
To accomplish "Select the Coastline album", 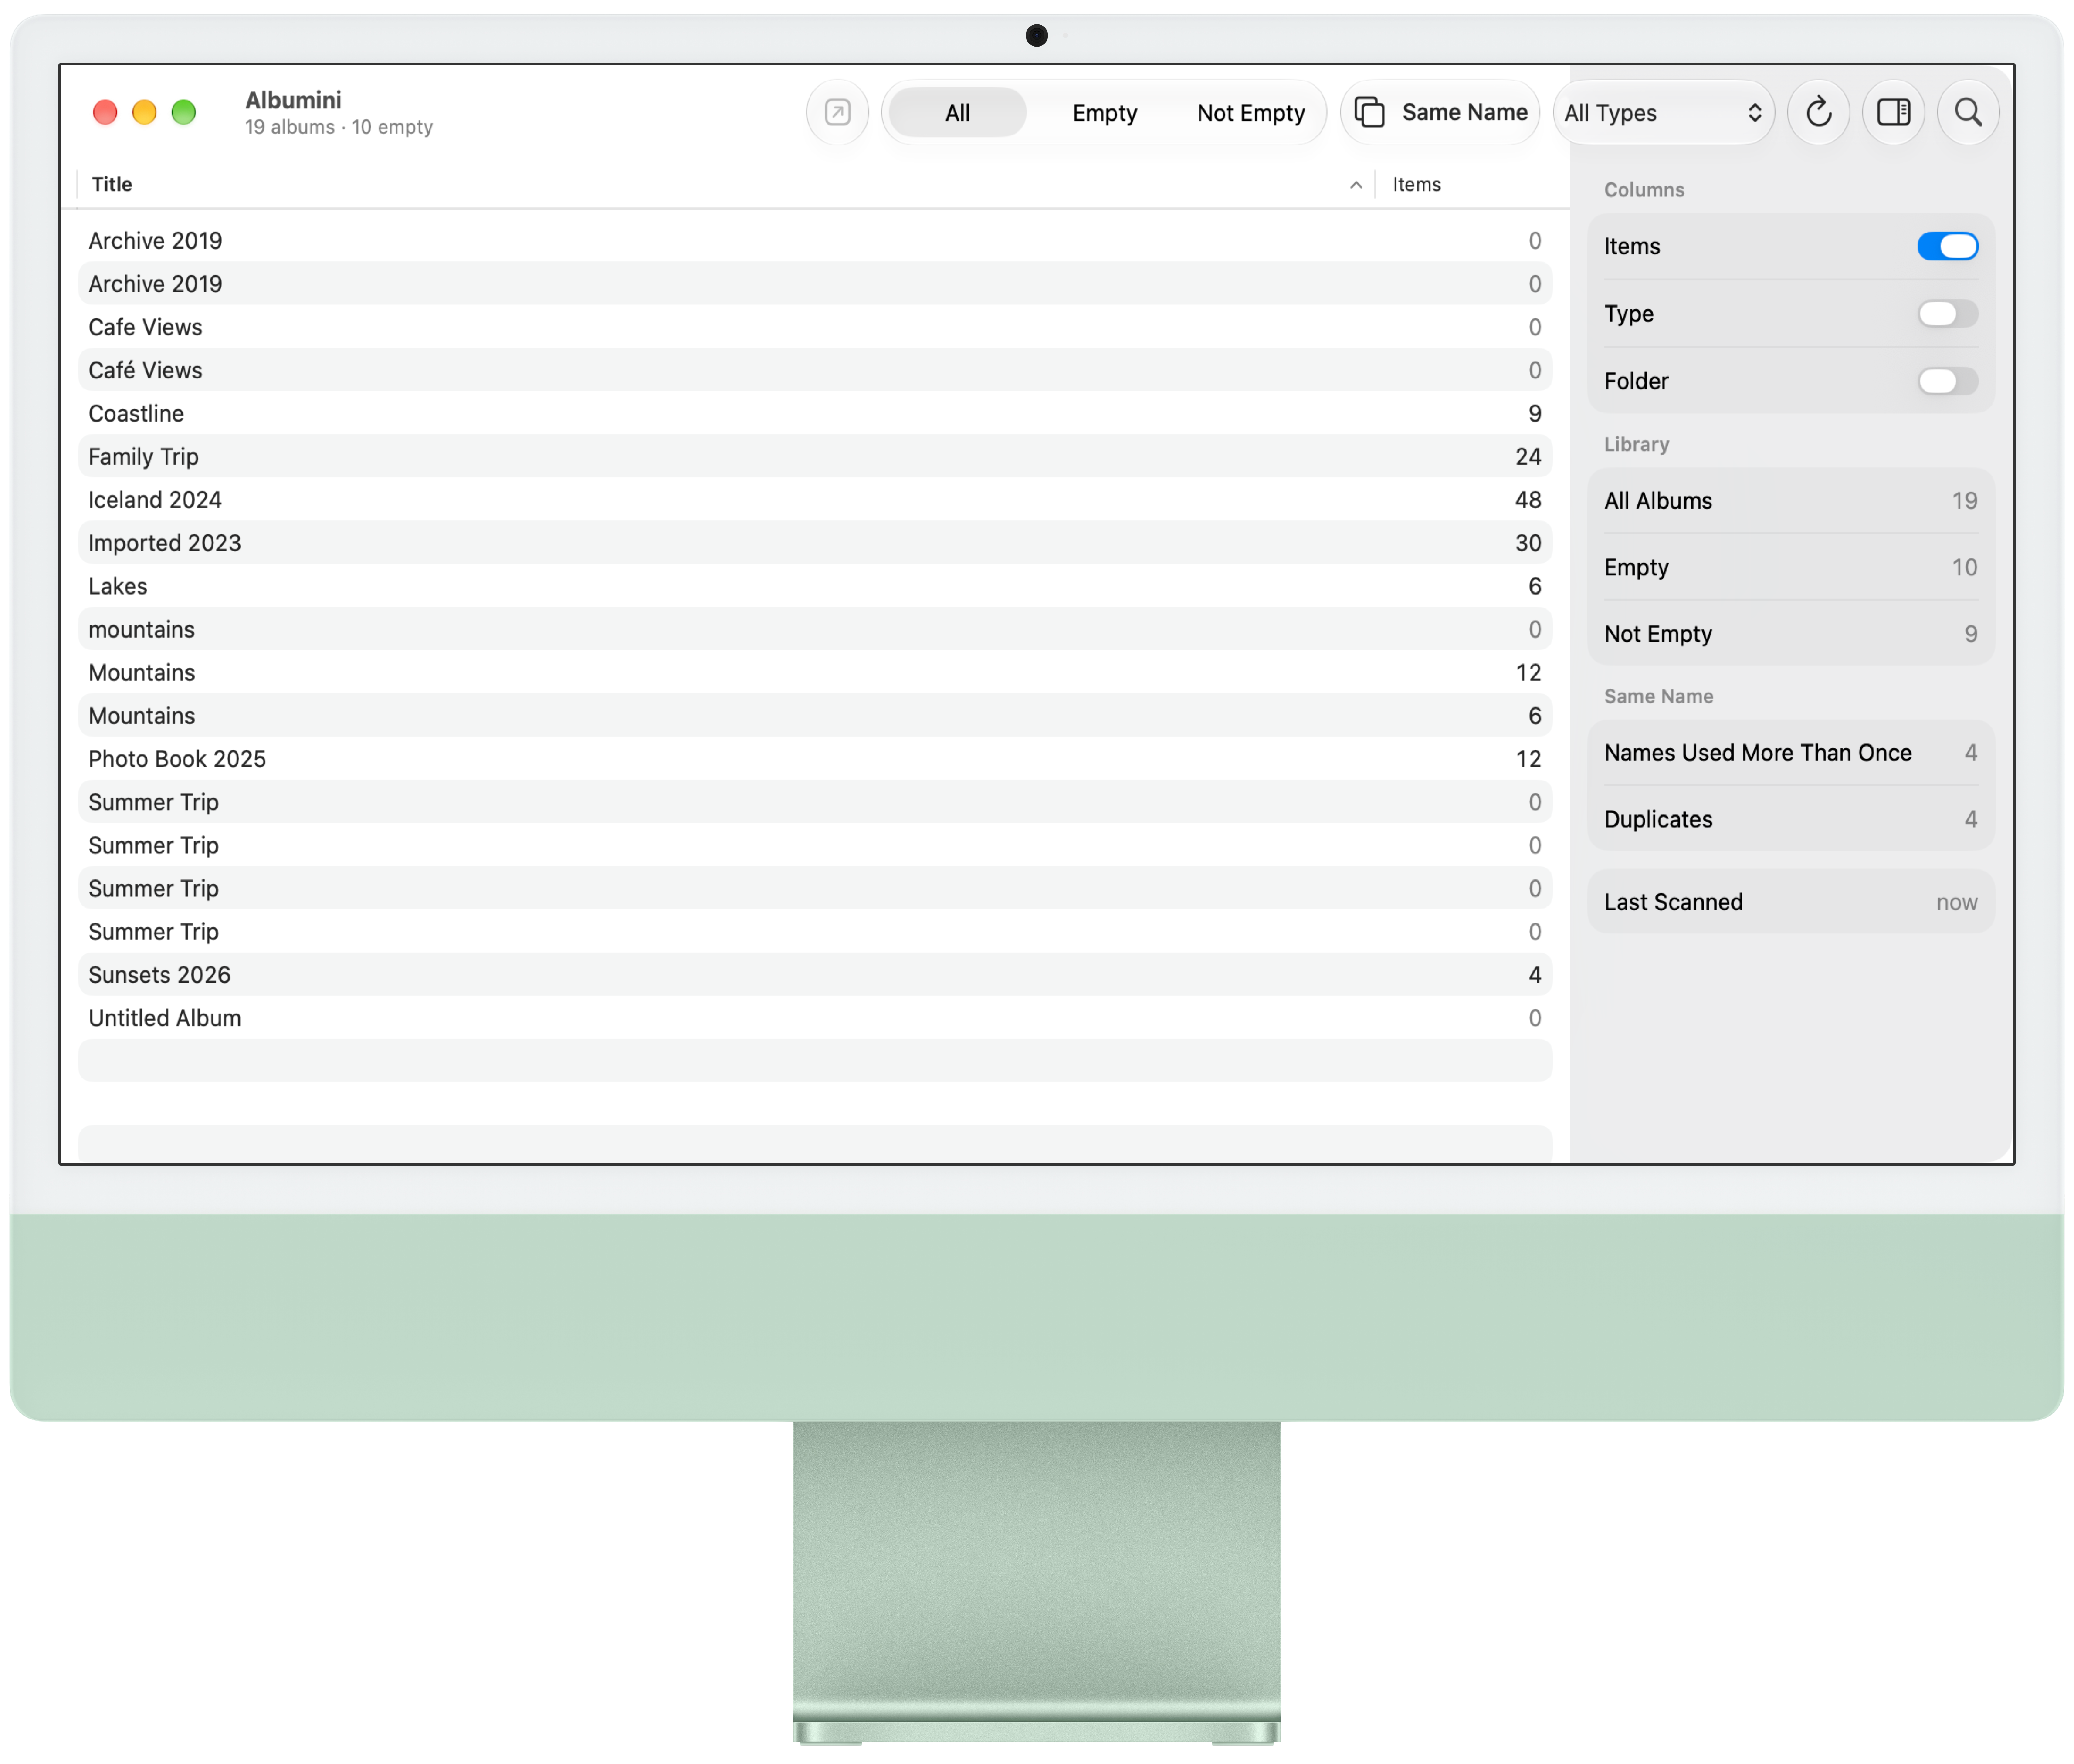I will [x=814, y=413].
